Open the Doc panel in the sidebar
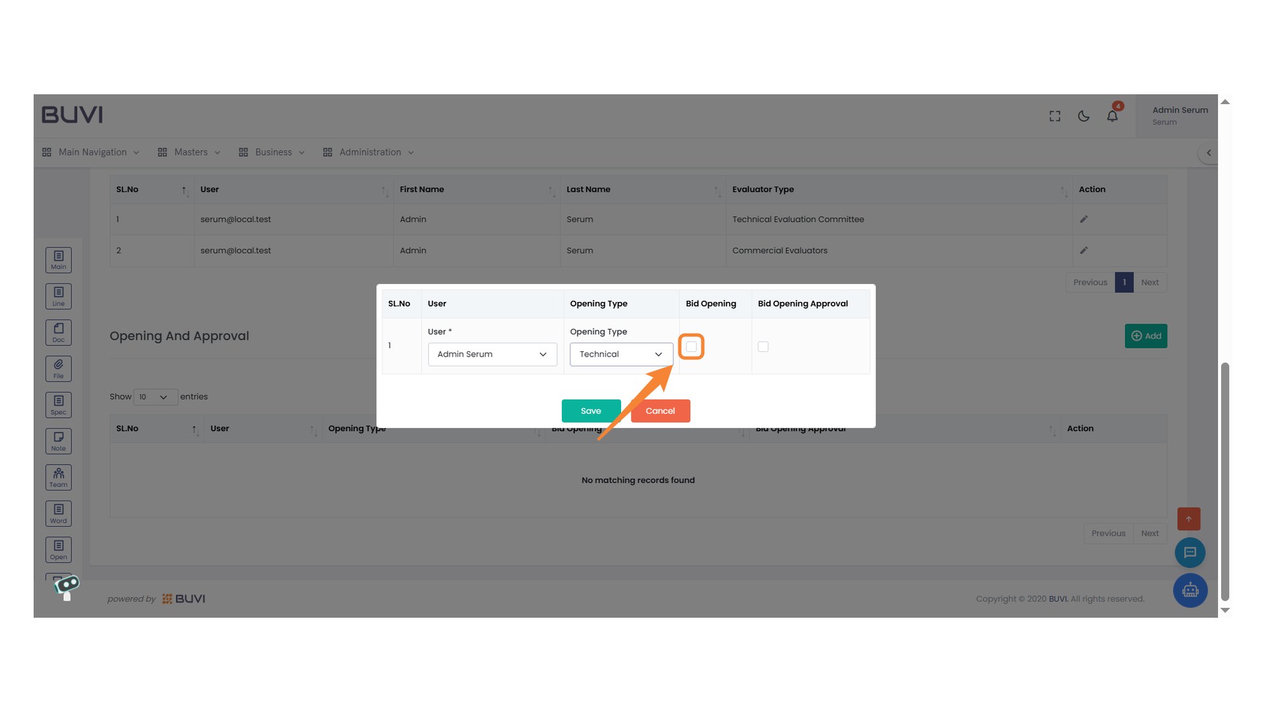1266x712 pixels. (58, 332)
